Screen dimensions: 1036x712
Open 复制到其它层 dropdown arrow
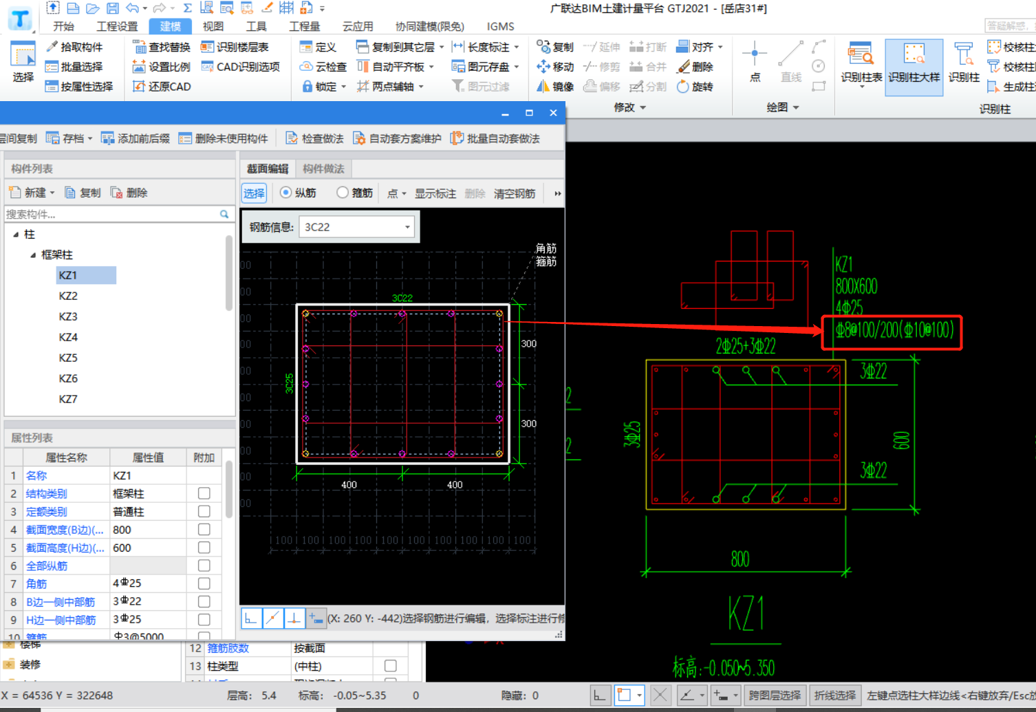pos(441,47)
